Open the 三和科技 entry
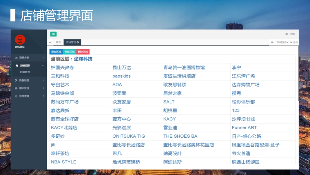 click(x=60, y=76)
